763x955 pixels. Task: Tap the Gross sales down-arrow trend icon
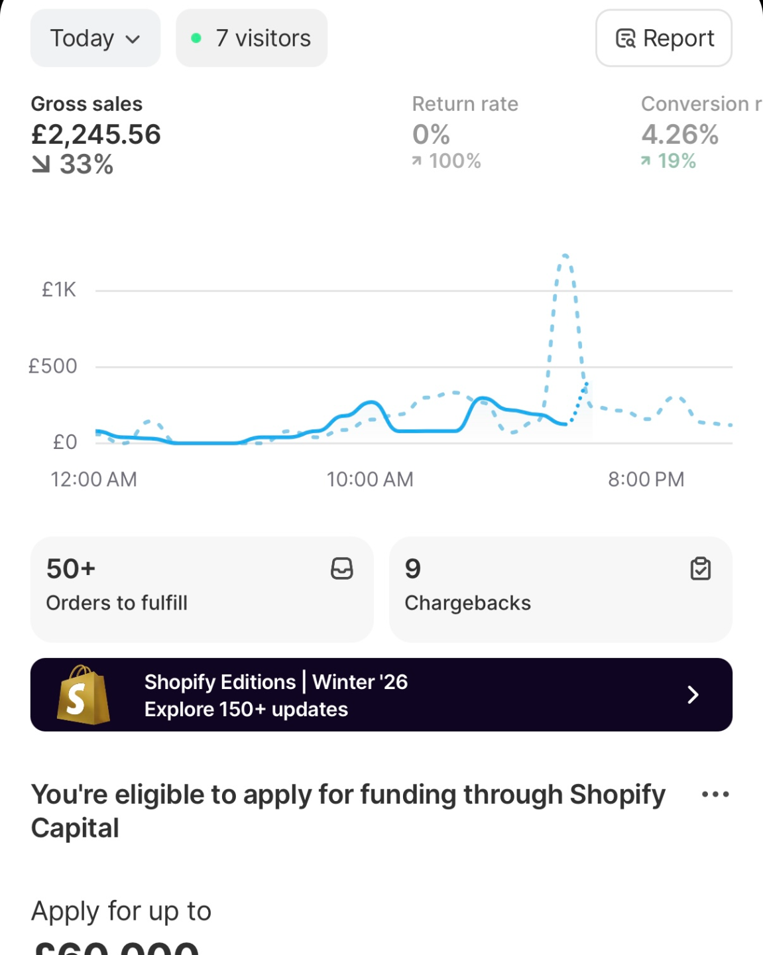pyautogui.click(x=41, y=164)
